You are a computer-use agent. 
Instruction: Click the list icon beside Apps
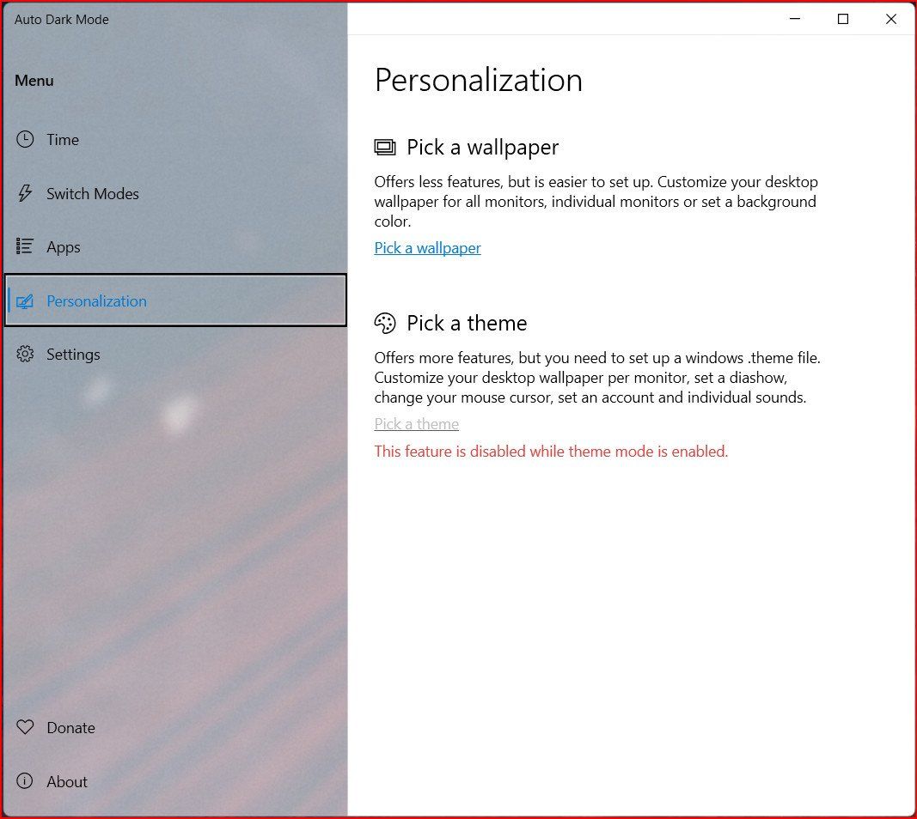[x=25, y=246]
